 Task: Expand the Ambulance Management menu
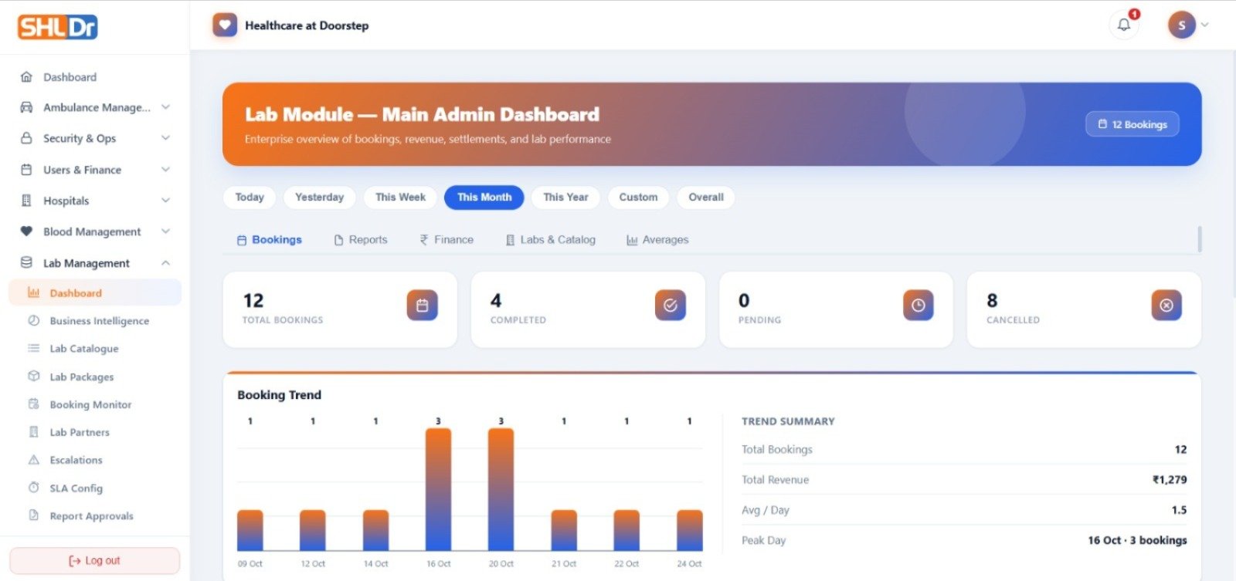point(165,107)
